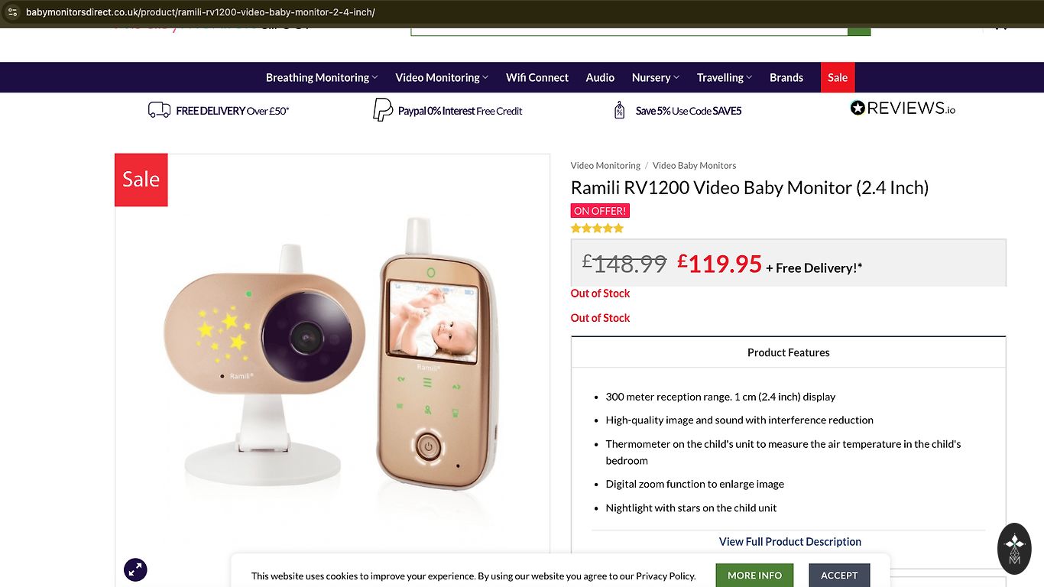This screenshot has height=587, width=1044.
Task: Go to the Wifi Connect menu item
Action: coord(537,77)
